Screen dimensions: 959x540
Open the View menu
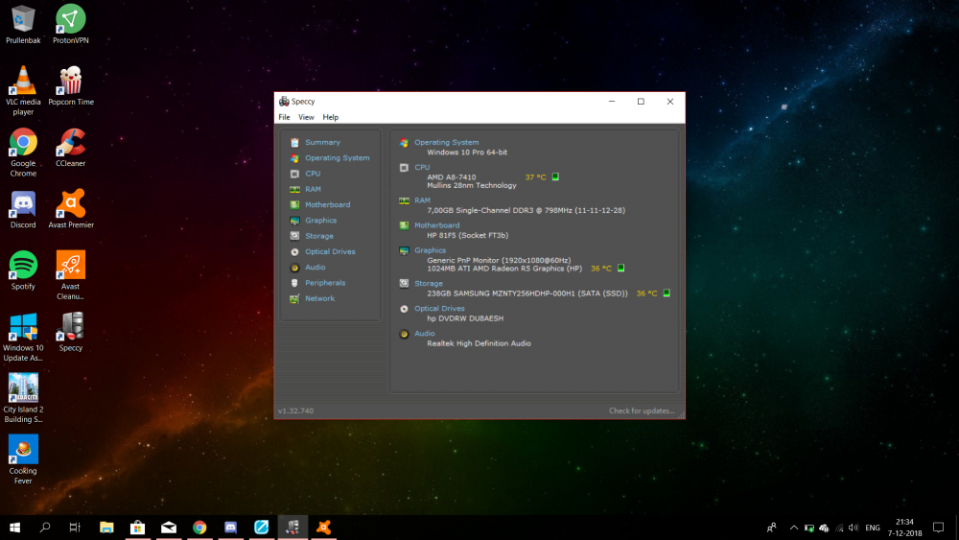306,117
